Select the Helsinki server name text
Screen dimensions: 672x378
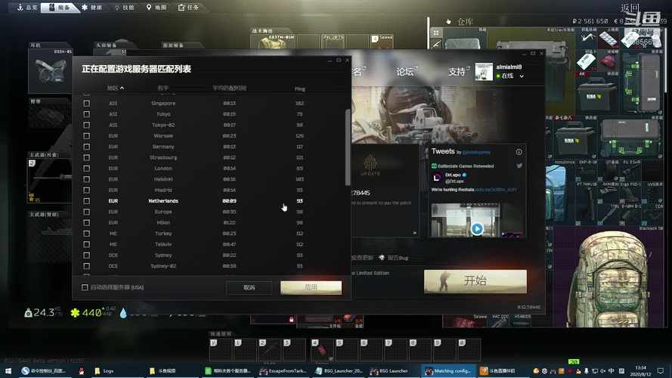click(163, 179)
